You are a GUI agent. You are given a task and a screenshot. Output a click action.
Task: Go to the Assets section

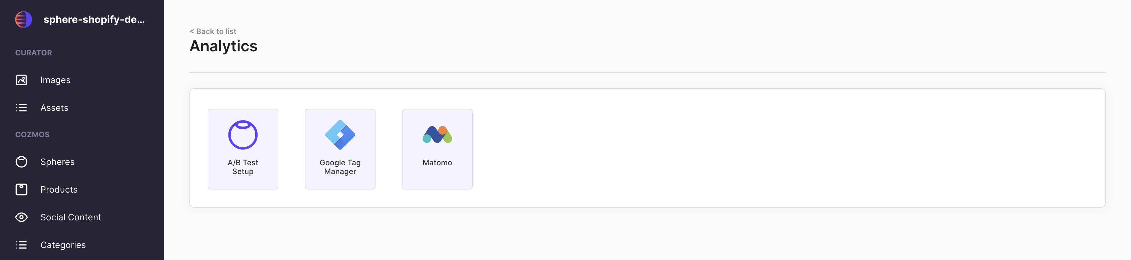tap(55, 108)
